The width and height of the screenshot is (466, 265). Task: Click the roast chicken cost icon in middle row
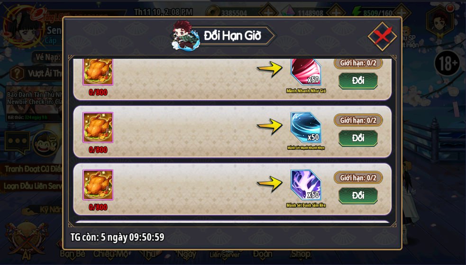pyautogui.click(x=98, y=128)
